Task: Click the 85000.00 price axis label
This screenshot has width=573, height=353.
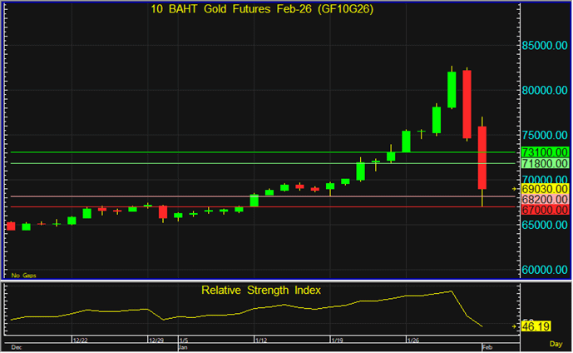Action: [x=546, y=46]
